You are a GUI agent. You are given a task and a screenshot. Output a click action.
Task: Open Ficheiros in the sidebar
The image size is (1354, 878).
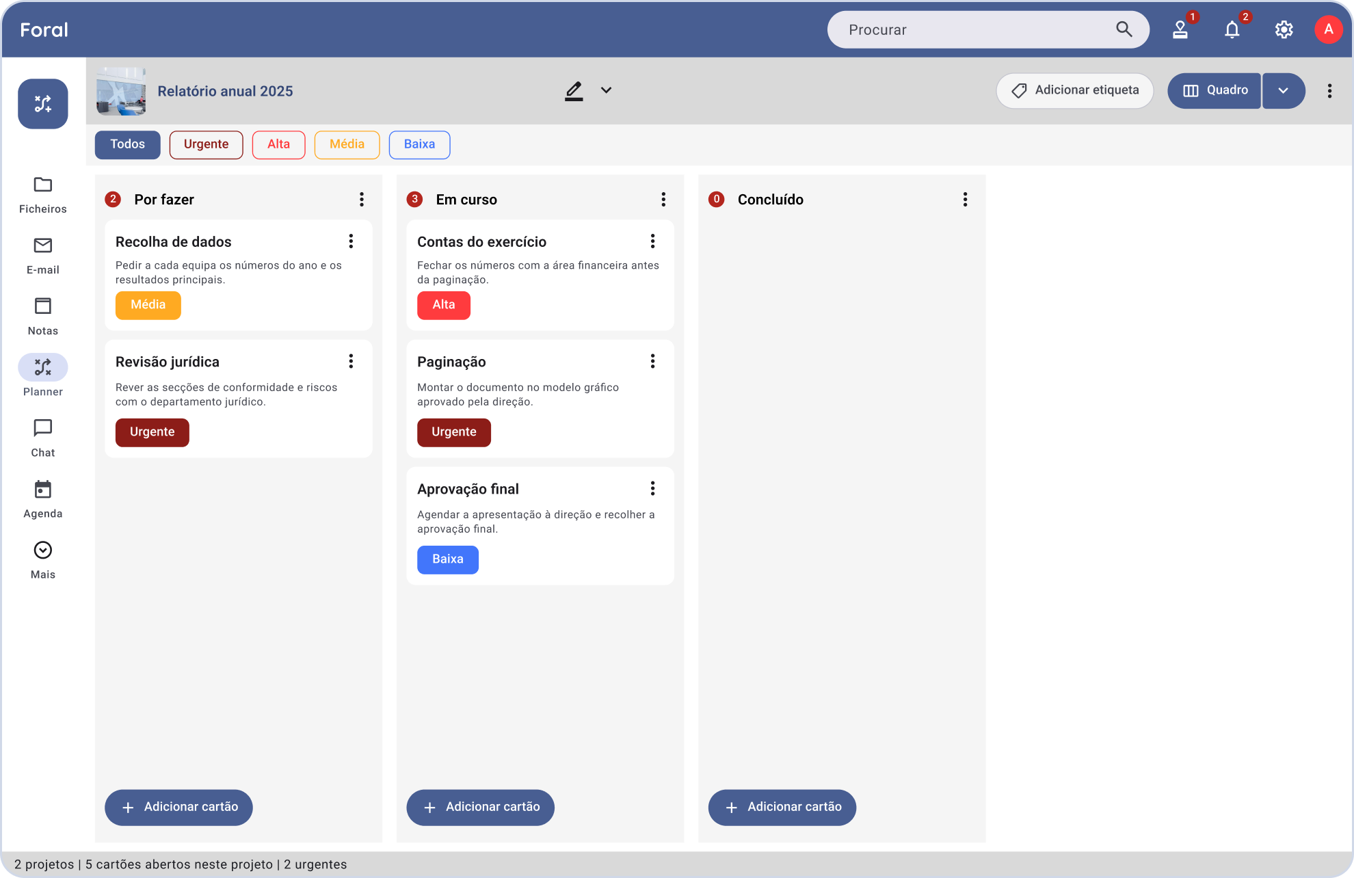[42, 195]
